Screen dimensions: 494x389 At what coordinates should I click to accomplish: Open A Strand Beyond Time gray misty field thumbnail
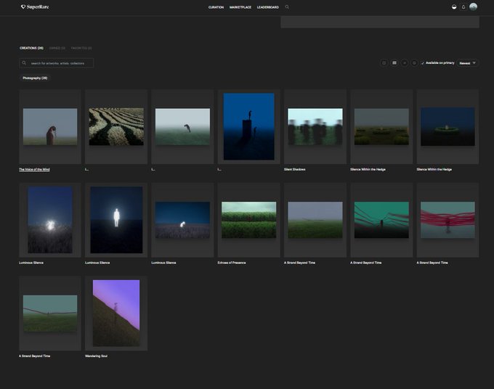click(315, 220)
